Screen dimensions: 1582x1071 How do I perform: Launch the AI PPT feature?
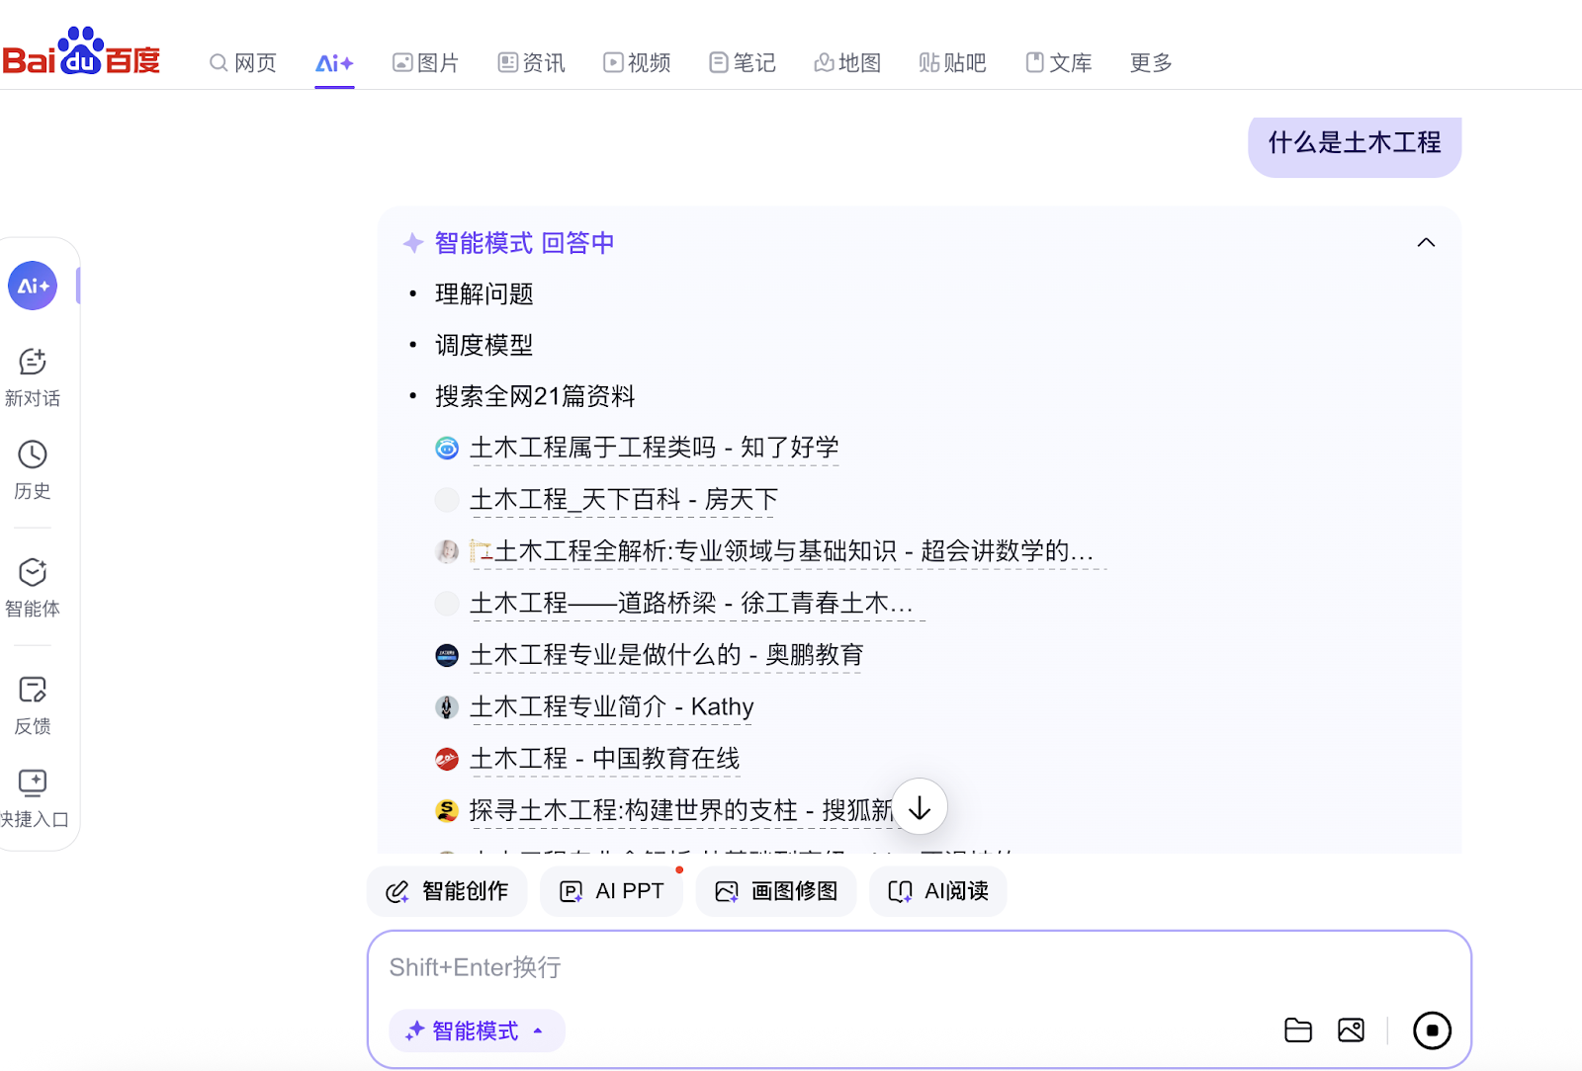click(x=611, y=890)
